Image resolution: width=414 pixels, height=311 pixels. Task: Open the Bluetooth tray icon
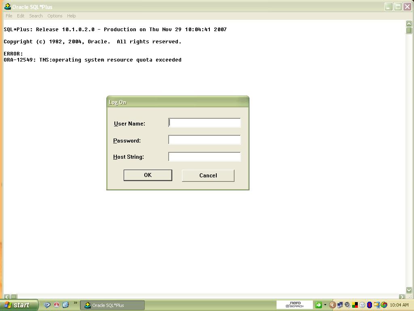pyautogui.click(x=370, y=305)
